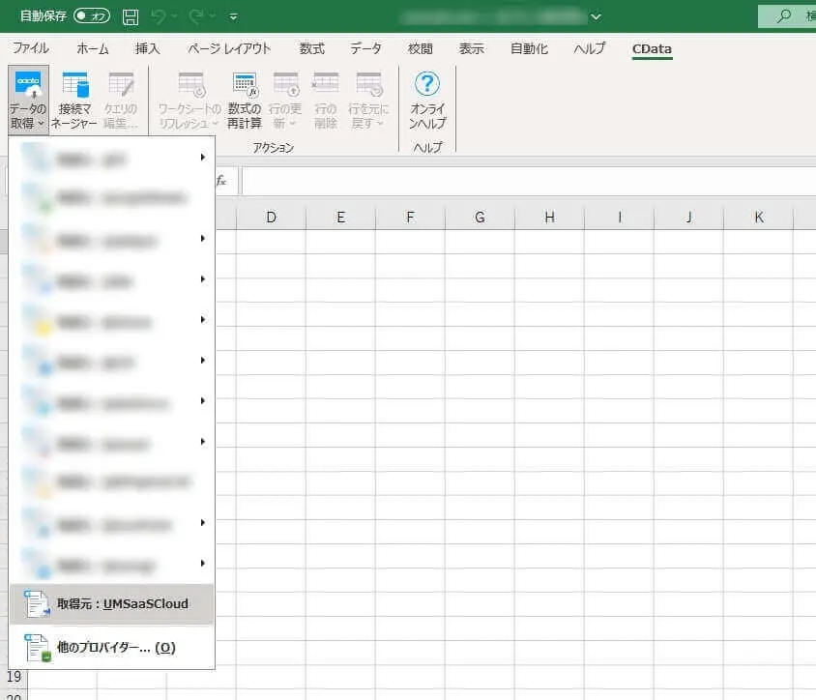Open オンラインヘルプ
816x700 pixels.
point(427,100)
